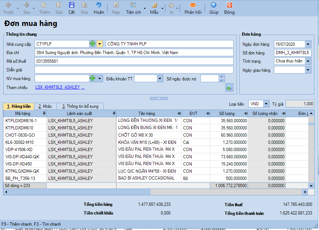This screenshot has height=230, width=319.
Task: Click the Đóng close toolbar icon
Action: 229,5
